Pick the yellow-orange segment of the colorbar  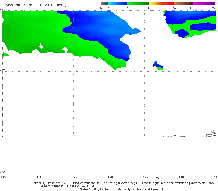point(156,4)
